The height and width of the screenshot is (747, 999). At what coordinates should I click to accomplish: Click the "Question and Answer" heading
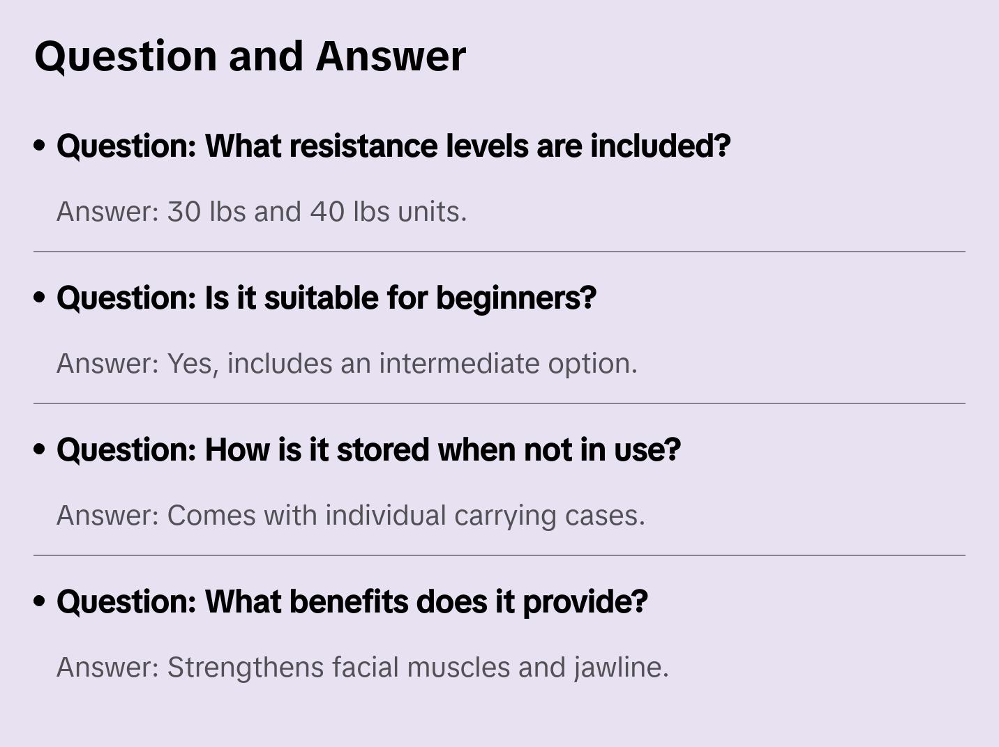click(250, 56)
